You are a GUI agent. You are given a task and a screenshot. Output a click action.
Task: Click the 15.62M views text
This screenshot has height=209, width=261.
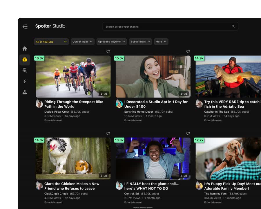(x=133, y=116)
